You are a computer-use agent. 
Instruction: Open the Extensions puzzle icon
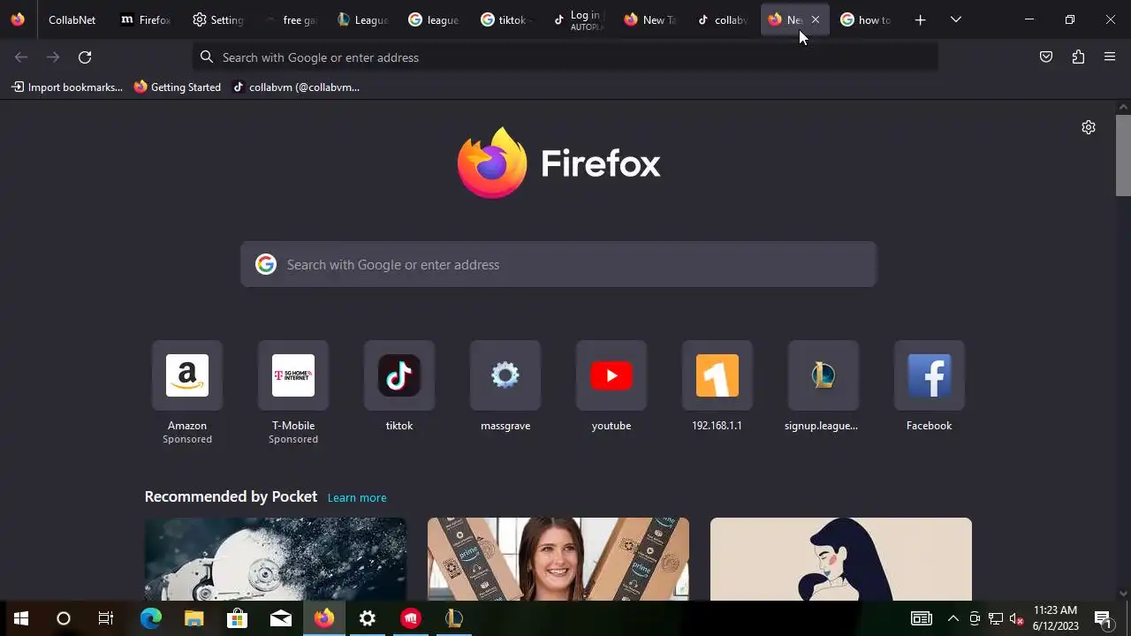point(1078,57)
